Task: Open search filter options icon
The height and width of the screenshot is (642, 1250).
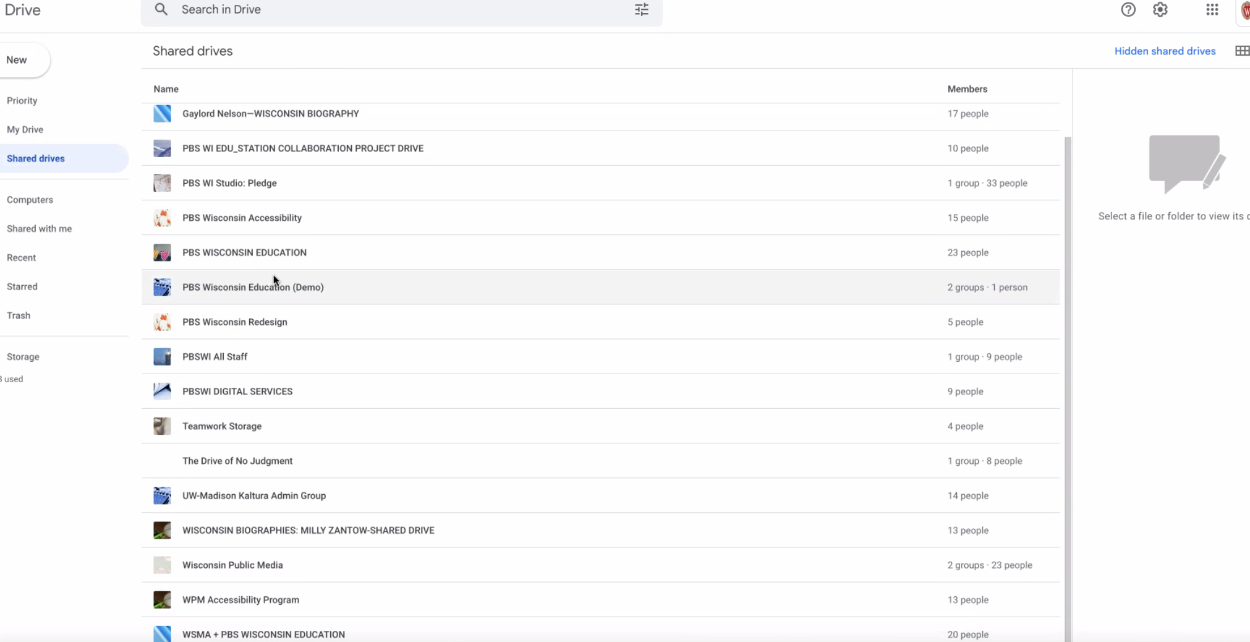Action: coord(642,9)
